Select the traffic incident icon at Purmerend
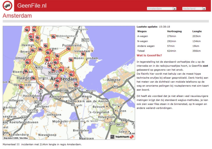The height and width of the screenshot is (149, 212). pyautogui.click(x=68, y=49)
